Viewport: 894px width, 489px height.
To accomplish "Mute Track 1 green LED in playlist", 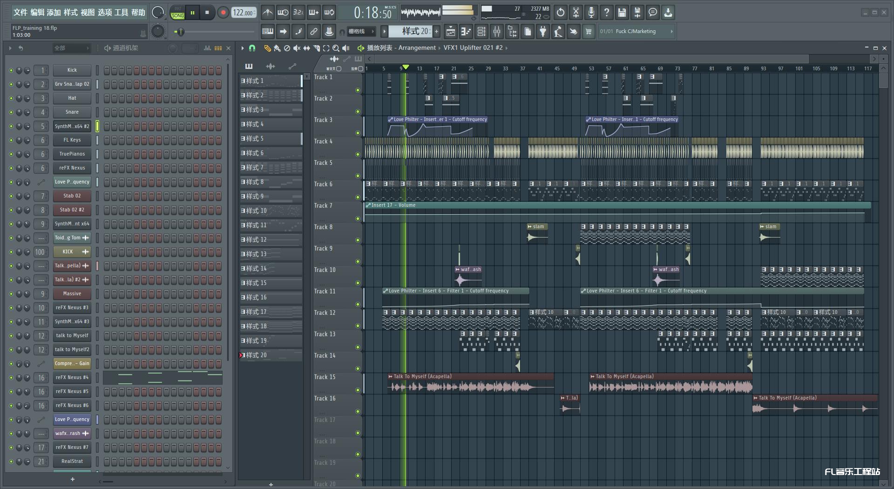I will (x=358, y=90).
